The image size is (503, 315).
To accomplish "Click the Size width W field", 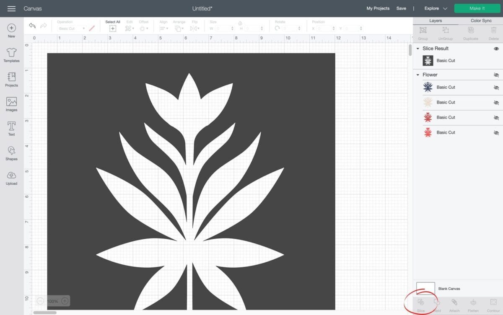I will pos(224,28).
